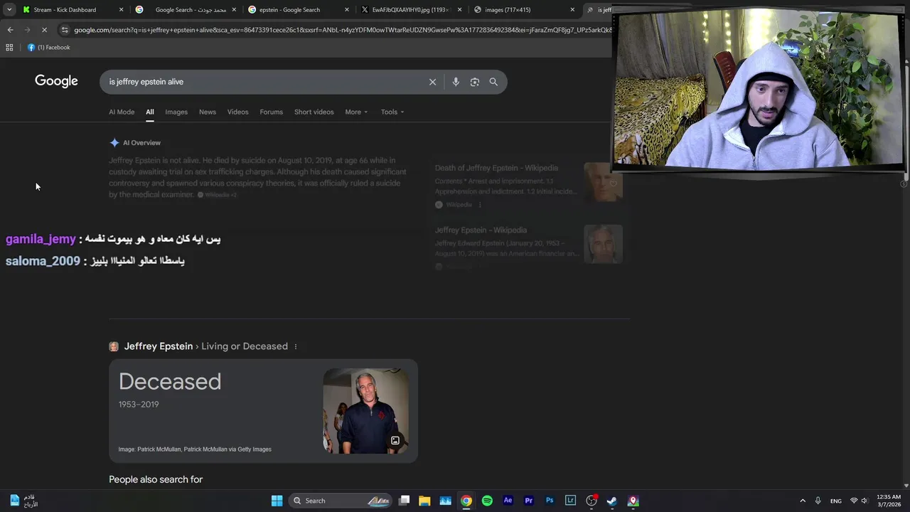Open the Facebook bookmark
910x512 pixels.
(49, 48)
